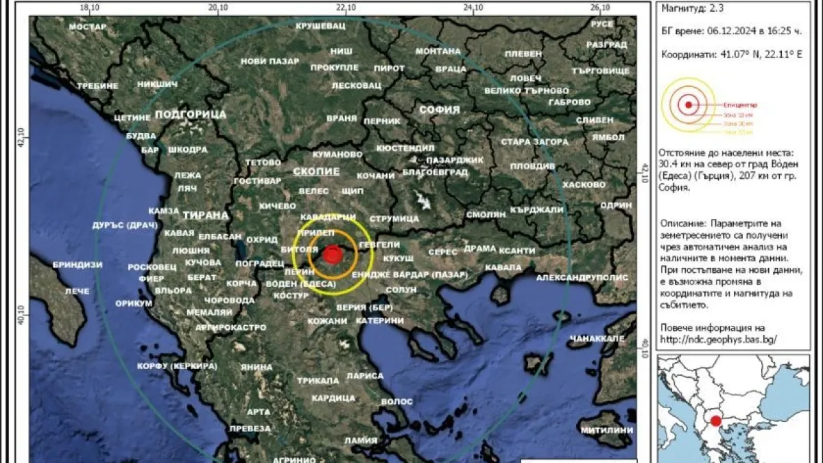Click the ОДРИН city label
This screenshot has height=463, width=823.
point(616,205)
